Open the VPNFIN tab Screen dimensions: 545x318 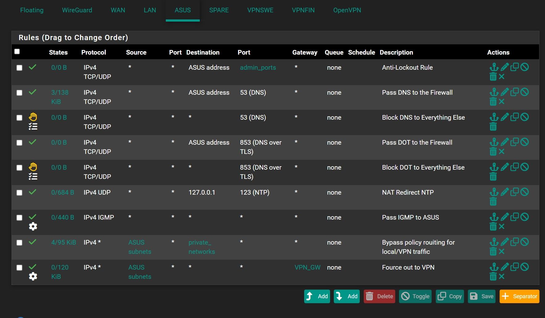pyautogui.click(x=303, y=10)
